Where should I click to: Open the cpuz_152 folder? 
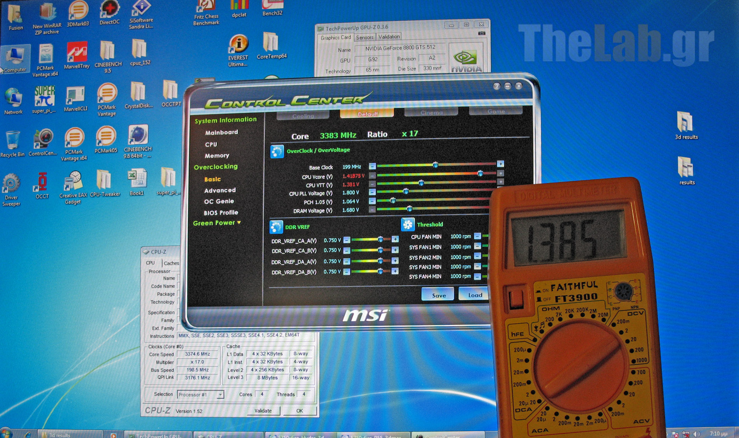tap(140, 52)
